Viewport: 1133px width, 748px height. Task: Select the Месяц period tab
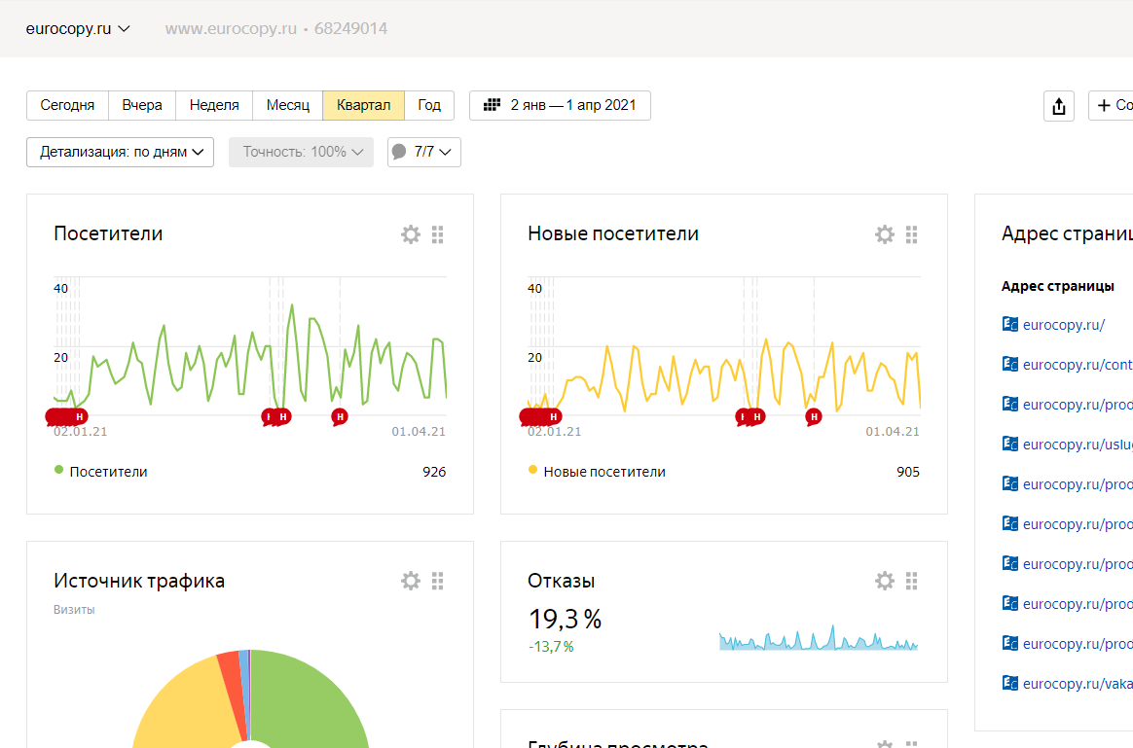[x=287, y=105]
